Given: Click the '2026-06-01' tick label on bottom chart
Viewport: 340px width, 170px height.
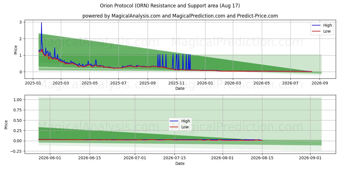Looking at the screenshot, I should click(50, 158).
